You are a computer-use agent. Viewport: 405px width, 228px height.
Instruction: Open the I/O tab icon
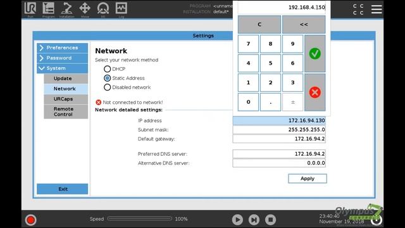click(x=103, y=9)
